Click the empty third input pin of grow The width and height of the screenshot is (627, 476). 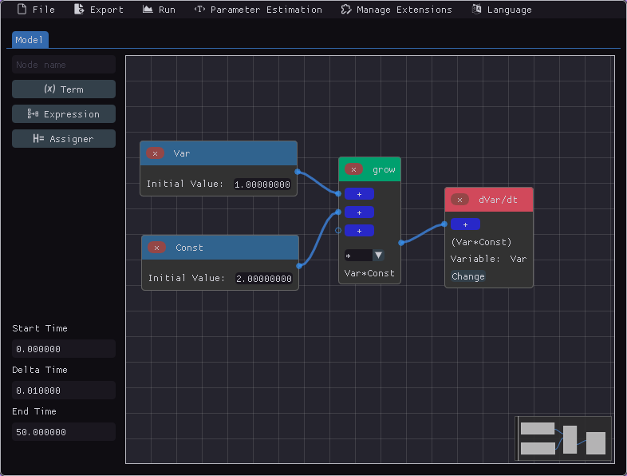pyautogui.click(x=338, y=231)
